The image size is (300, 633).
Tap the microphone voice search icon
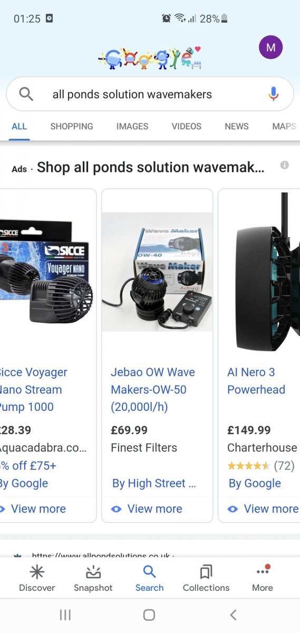273,94
